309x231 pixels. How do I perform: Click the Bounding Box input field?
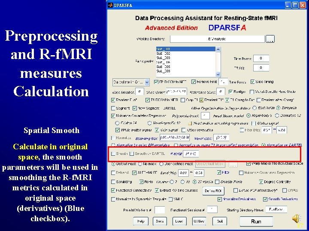click(x=175, y=138)
